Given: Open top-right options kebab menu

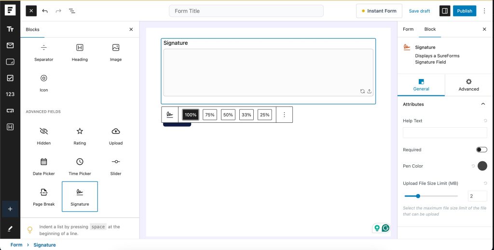Looking at the screenshot, I should pyautogui.click(x=484, y=11).
